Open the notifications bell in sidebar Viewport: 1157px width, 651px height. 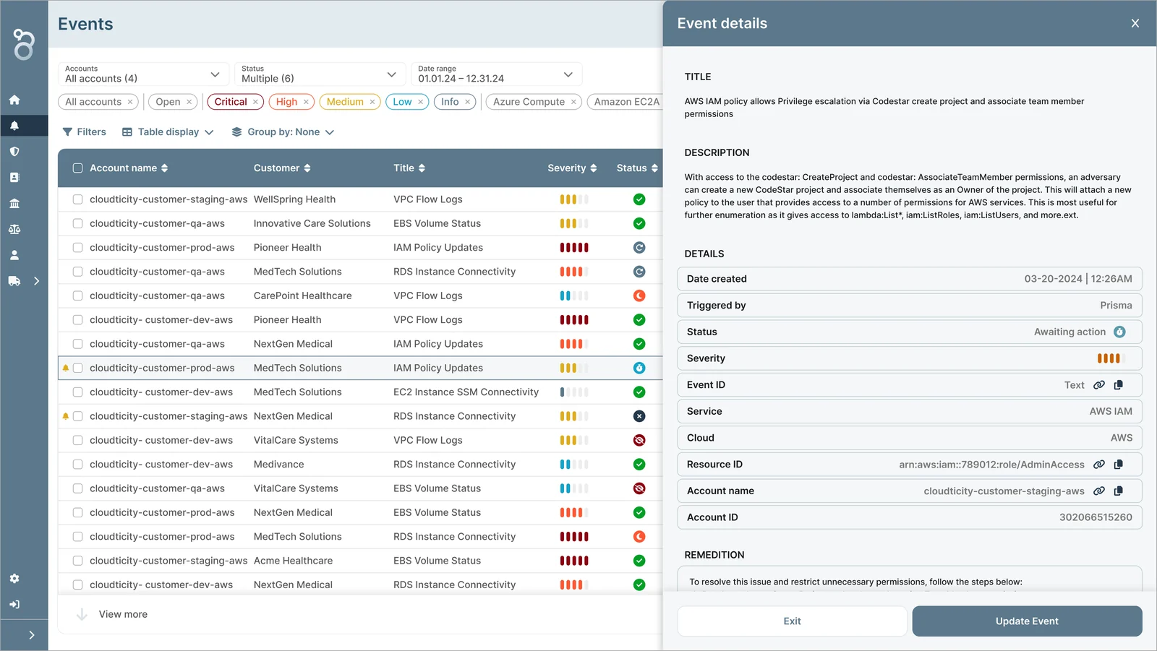(x=14, y=126)
